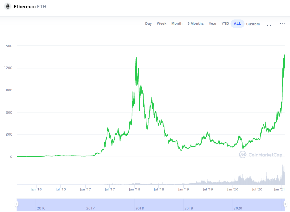Click the Jan '16 x-axis label
The width and height of the screenshot is (290, 212).
pyautogui.click(x=36, y=189)
